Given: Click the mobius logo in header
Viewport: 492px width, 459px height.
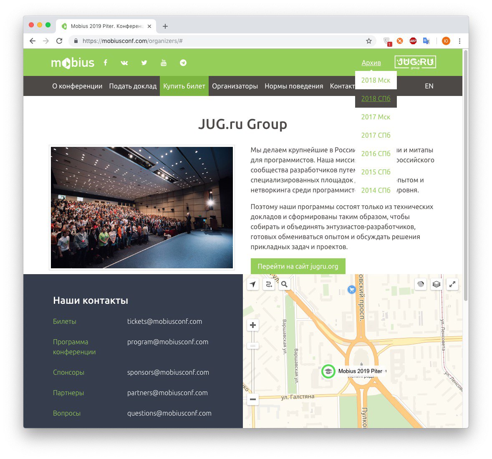Looking at the screenshot, I should [73, 63].
